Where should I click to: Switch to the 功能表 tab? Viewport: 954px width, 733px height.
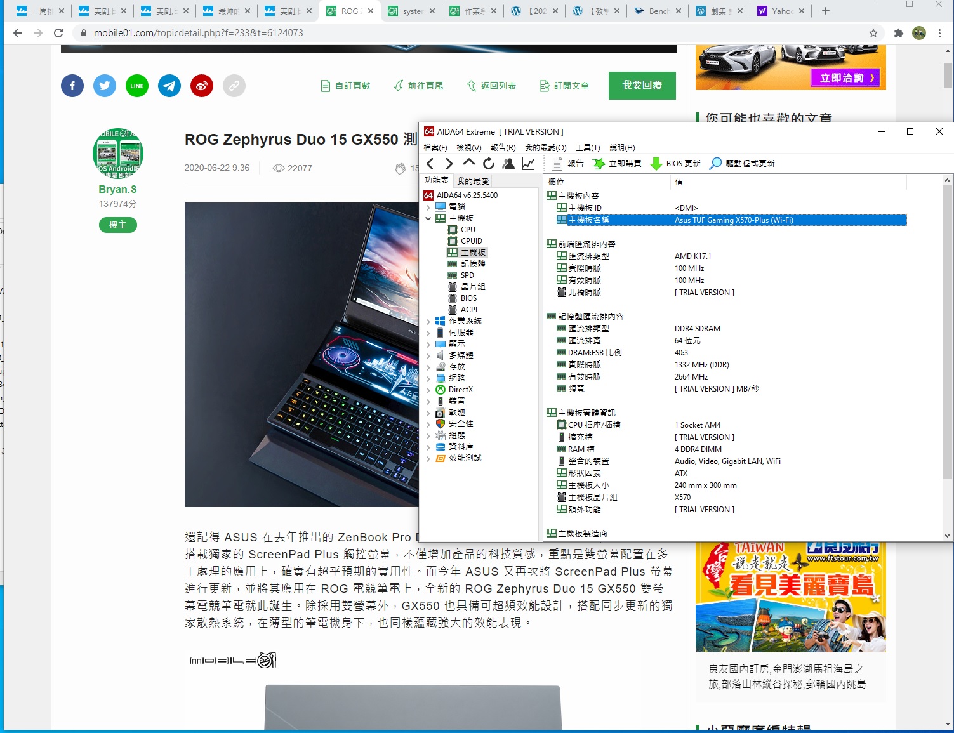[x=437, y=181]
